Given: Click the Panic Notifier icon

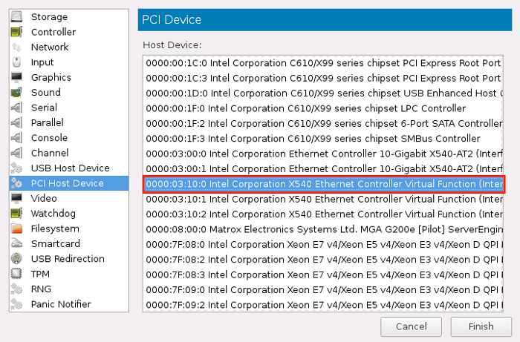Looking at the screenshot, I should coord(16,304).
